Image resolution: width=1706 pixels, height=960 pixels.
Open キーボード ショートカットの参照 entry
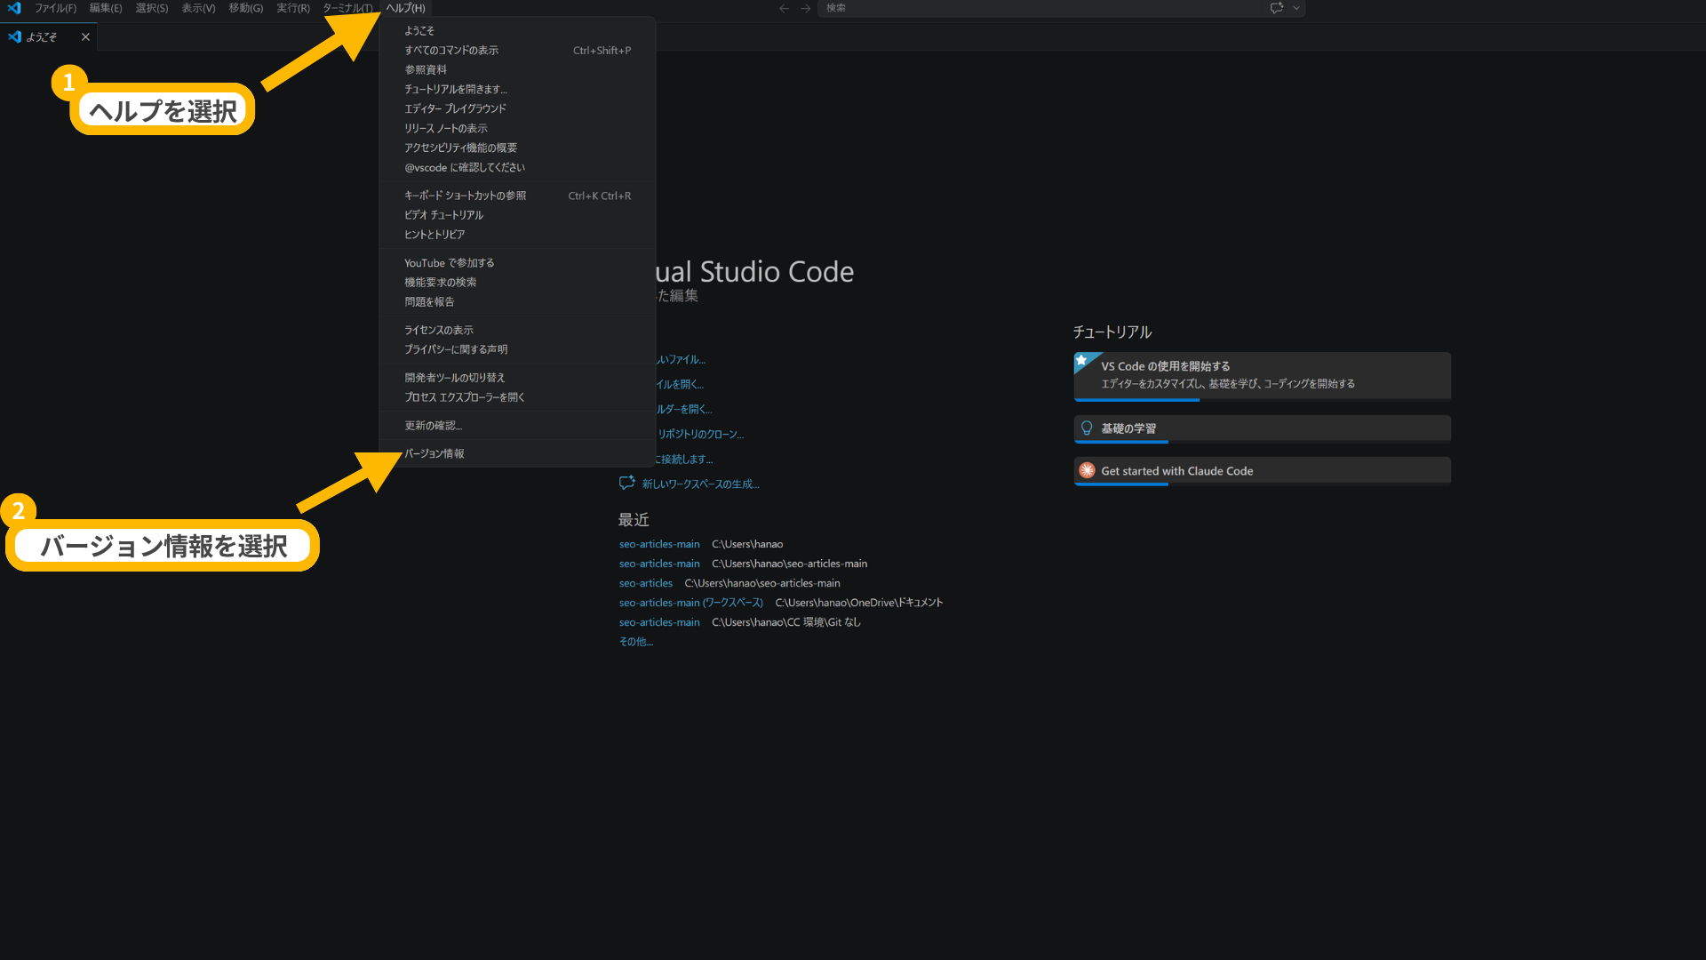517,196
